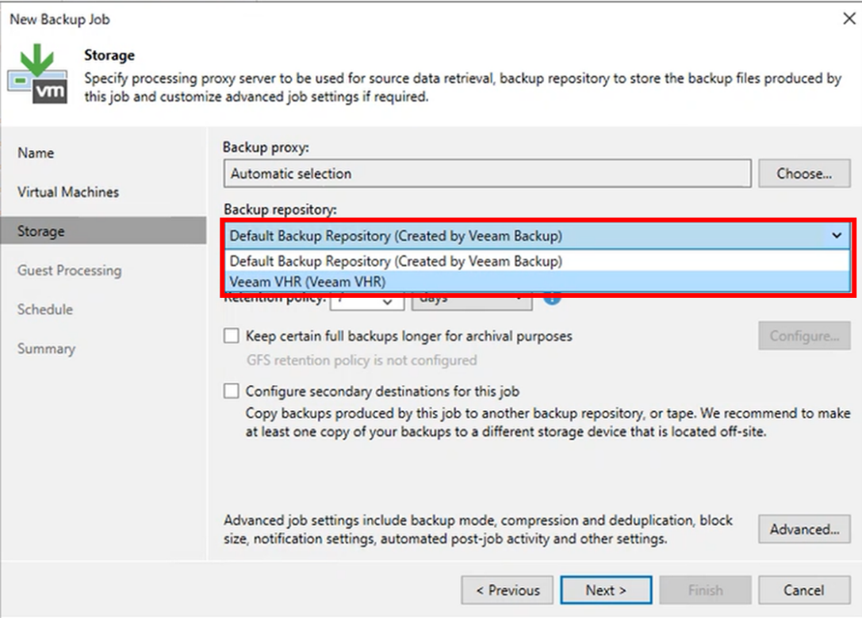Jump to the Summary step

(46, 349)
